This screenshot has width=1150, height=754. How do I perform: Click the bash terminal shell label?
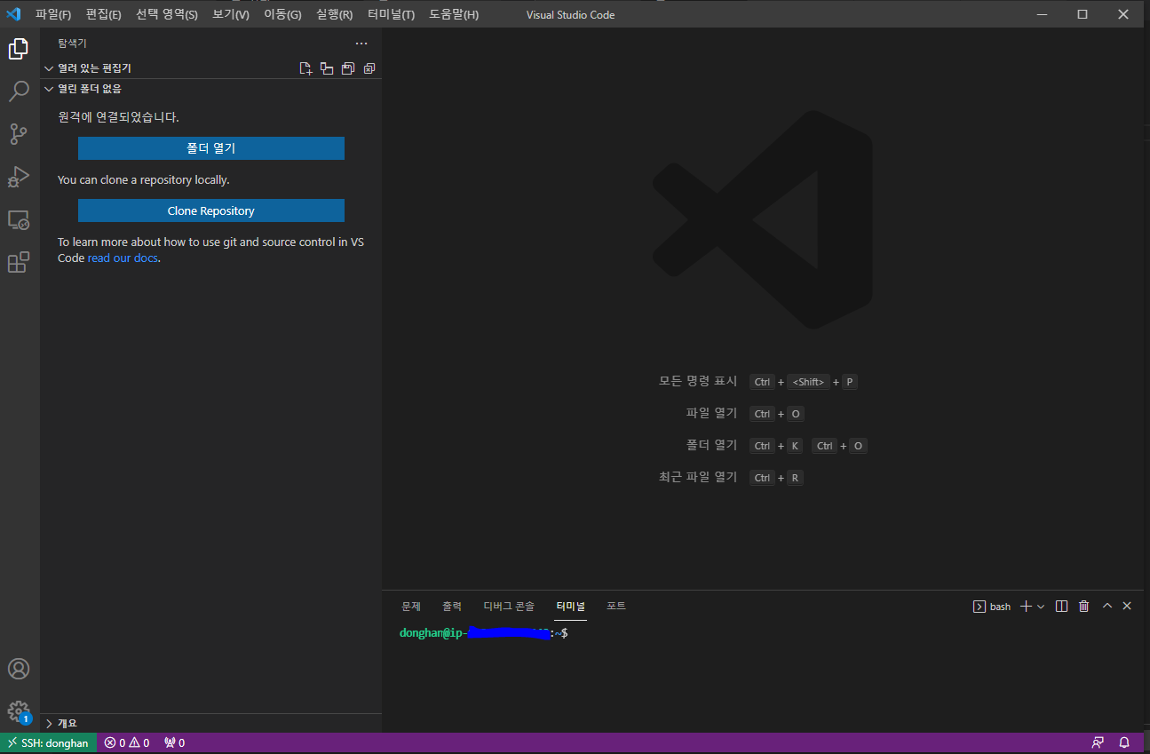tap(992, 607)
